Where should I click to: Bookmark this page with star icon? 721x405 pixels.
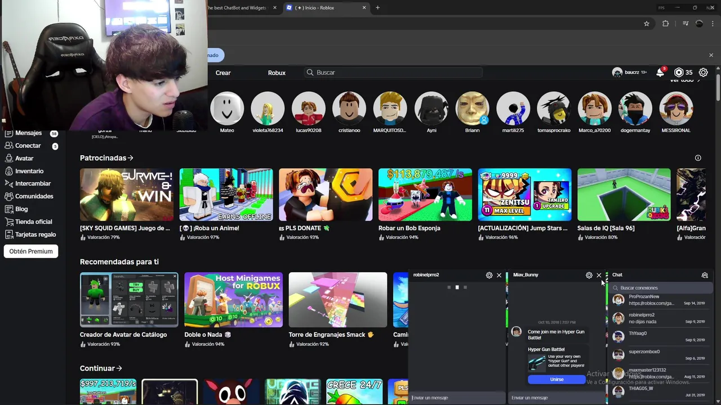click(647, 24)
